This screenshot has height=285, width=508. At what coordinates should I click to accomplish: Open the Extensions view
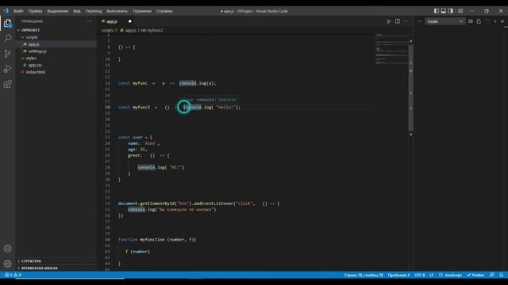tap(7, 84)
